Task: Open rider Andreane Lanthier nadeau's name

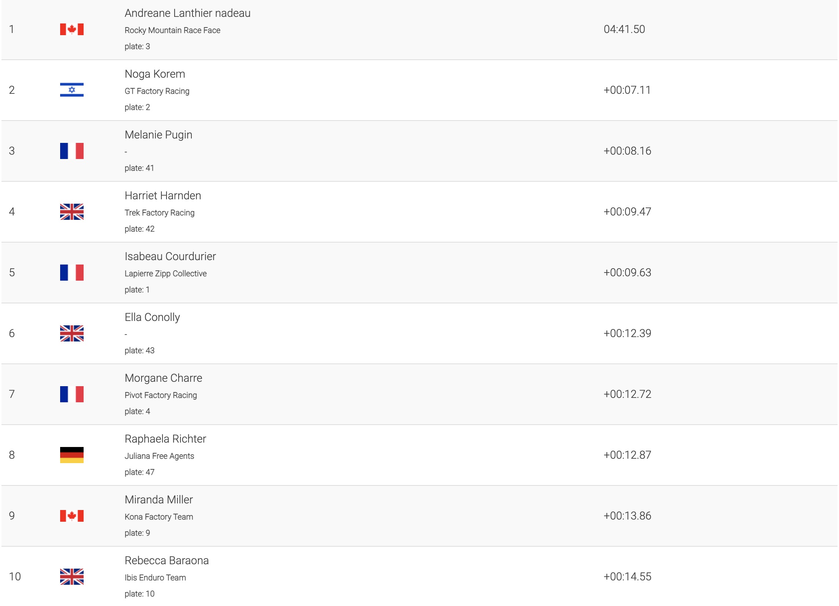Action: click(187, 13)
